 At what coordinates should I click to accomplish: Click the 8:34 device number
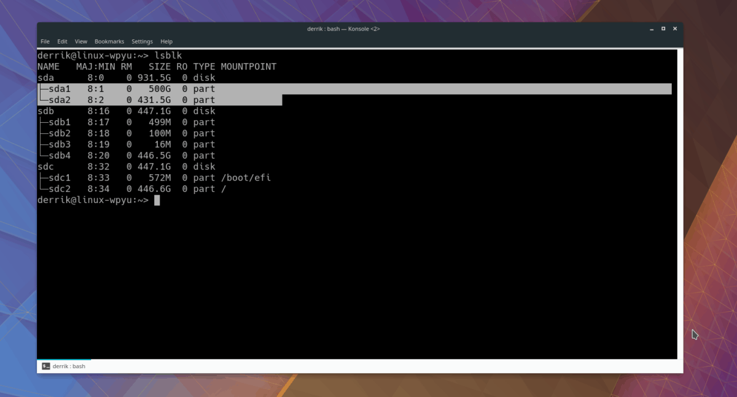(x=98, y=189)
